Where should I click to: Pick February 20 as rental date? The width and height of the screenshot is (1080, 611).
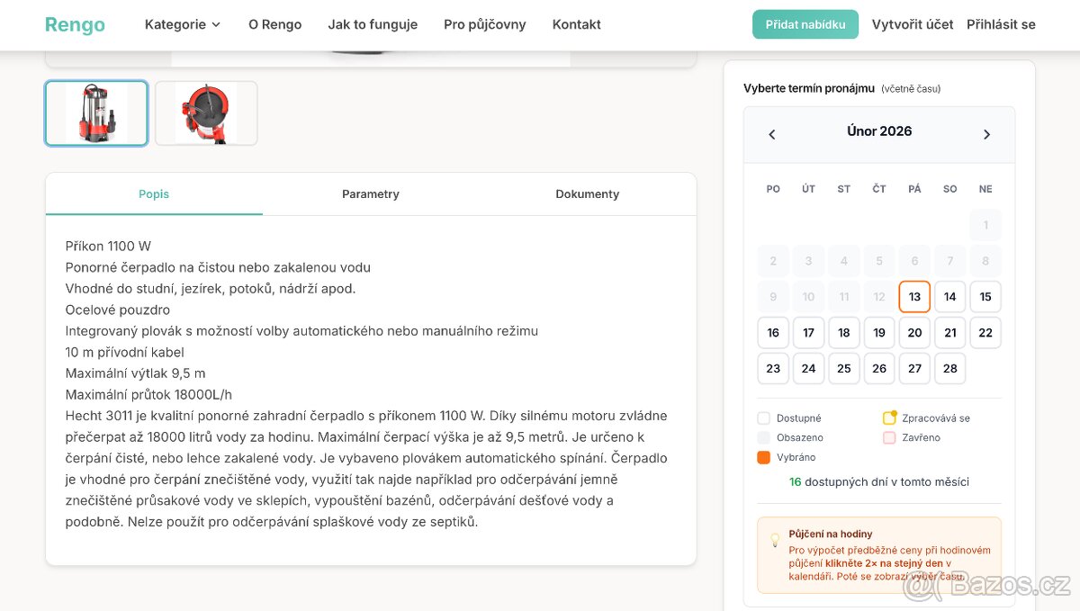pyautogui.click(x=914, y=333)
